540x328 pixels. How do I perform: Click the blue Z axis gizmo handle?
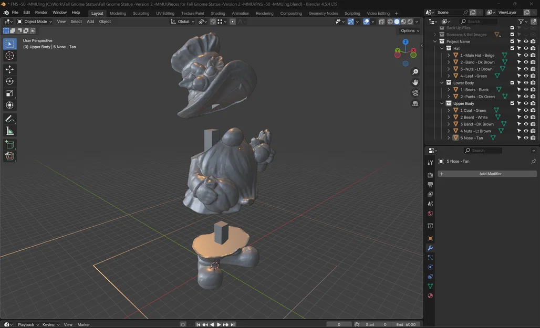406,41
